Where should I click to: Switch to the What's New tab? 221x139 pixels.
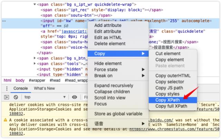pyautogui.click(x=44, y=88)
